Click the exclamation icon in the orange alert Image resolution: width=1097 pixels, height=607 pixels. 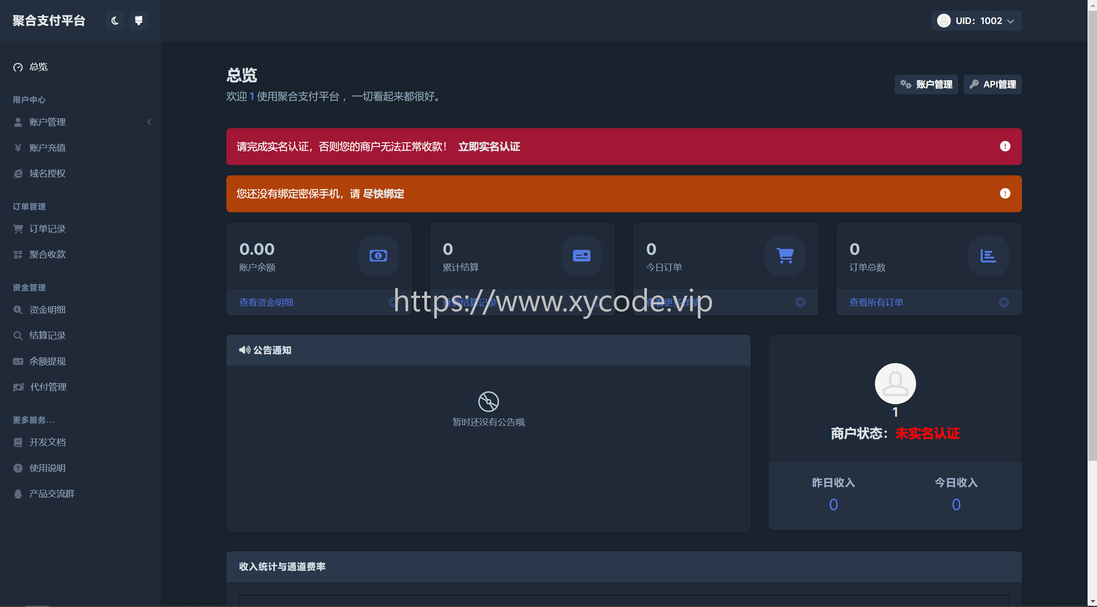tap(1005, 194)
